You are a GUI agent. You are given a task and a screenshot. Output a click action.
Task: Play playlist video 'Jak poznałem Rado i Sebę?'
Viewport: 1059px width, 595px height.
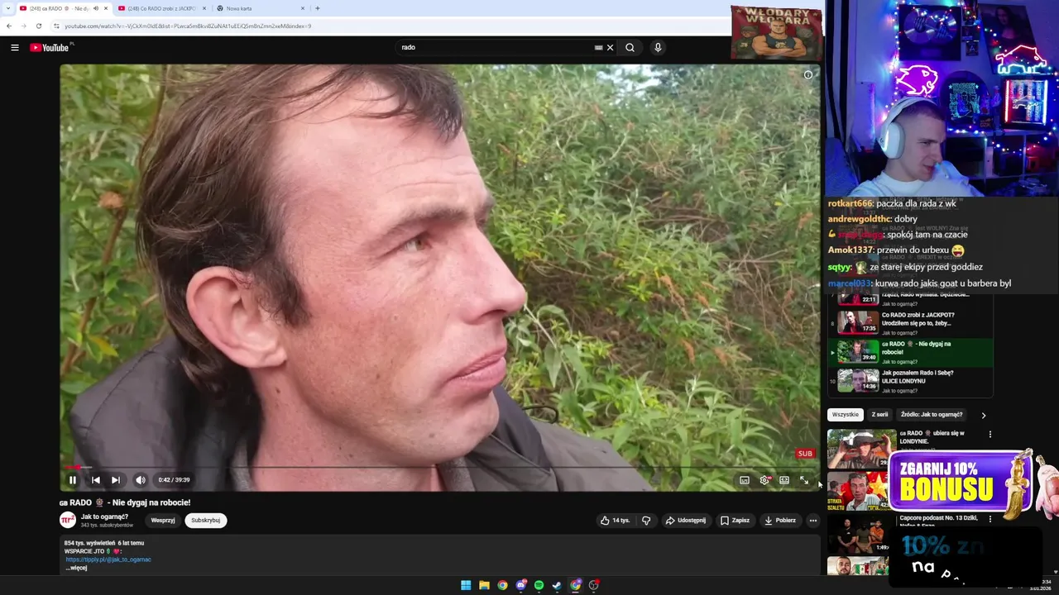point(910,380)
